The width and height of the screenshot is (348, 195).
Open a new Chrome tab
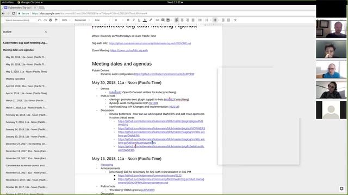pos(41,8)
